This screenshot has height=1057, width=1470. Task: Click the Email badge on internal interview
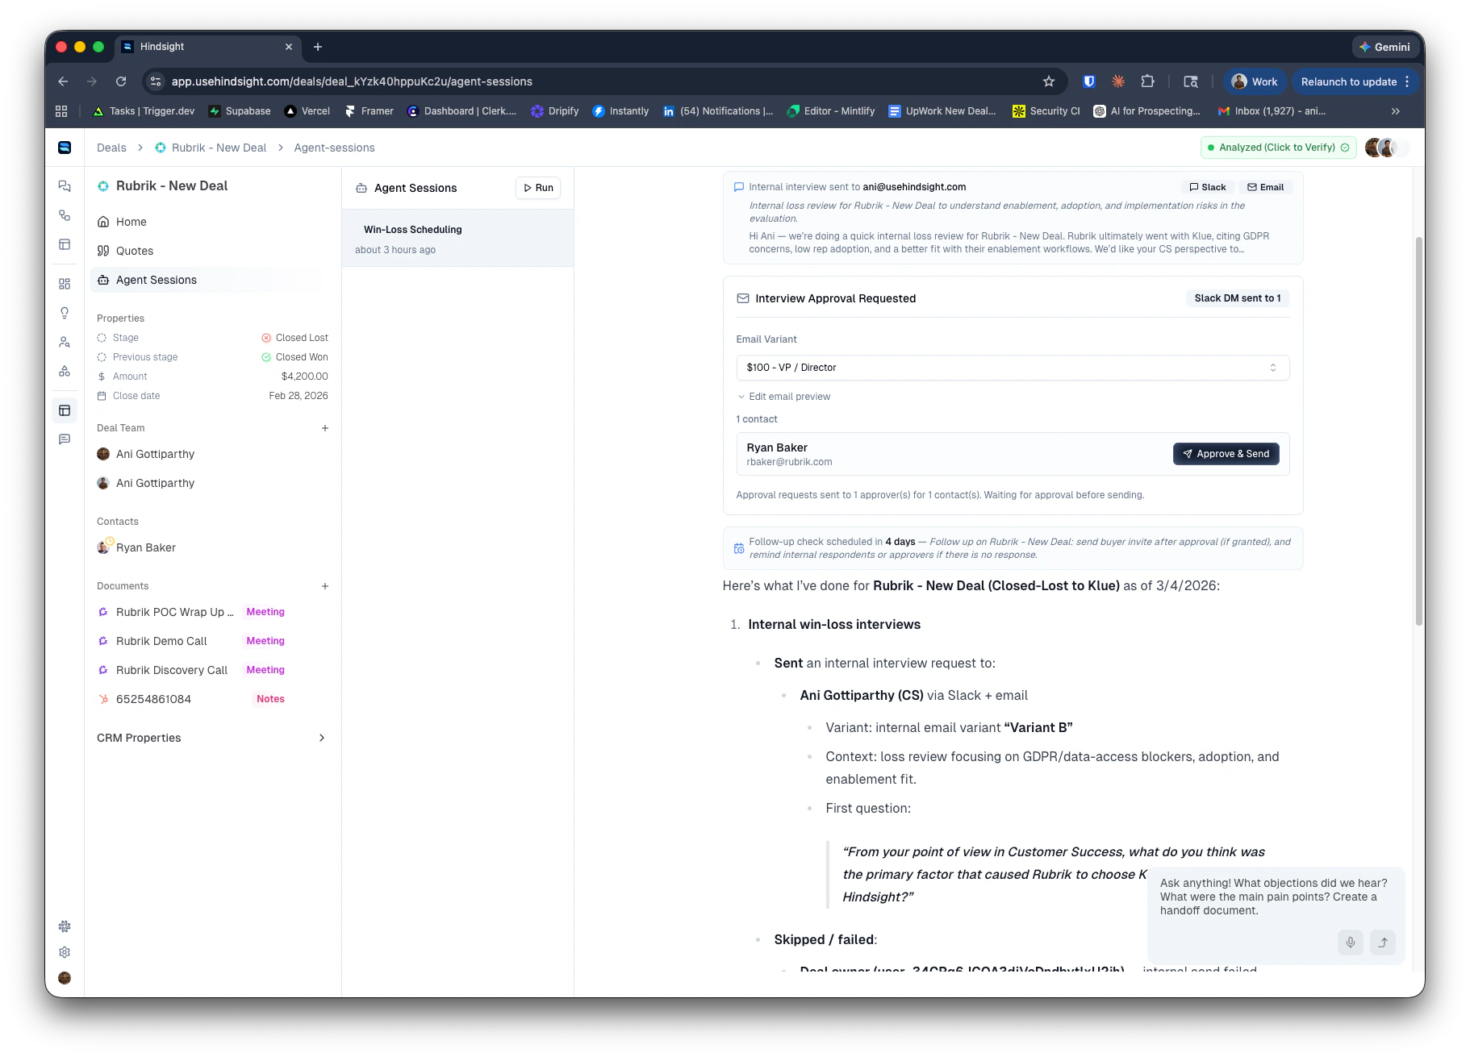click(1265, 187)
